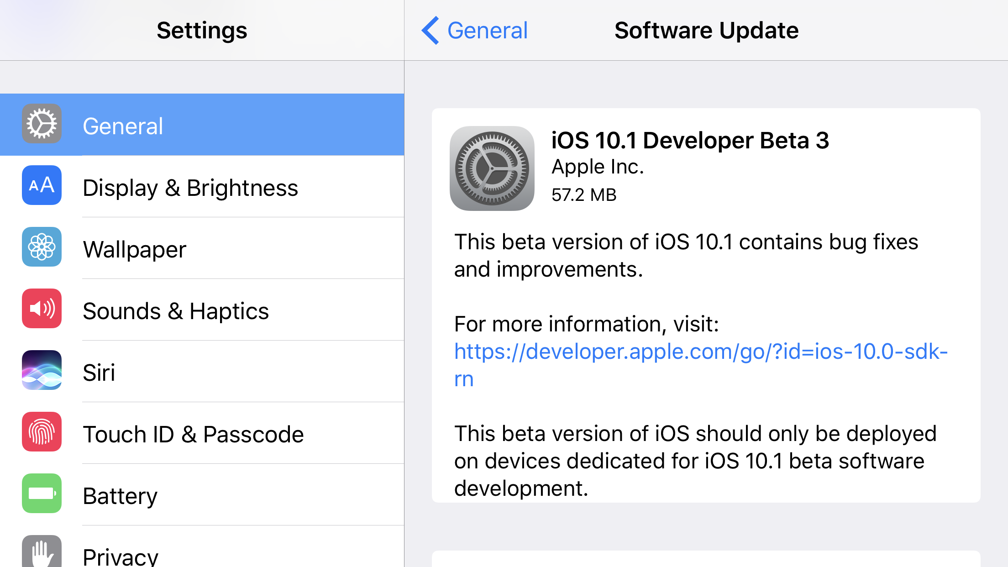The height and width of the screenshot is (567, 1008).
Task: Click the Touch ID fingerprint icon
Action: pyautogui.click(x=41, y=432)
